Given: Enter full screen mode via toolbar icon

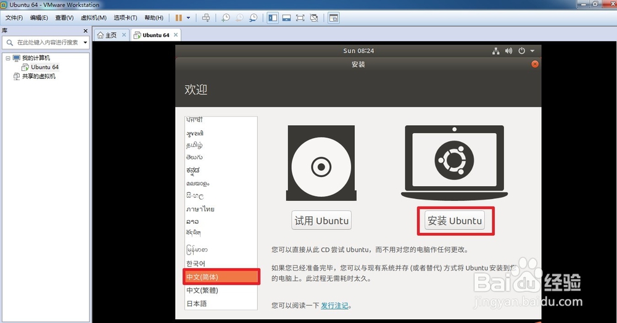Looking at the screenshot, I should click(x=300, y=18).
